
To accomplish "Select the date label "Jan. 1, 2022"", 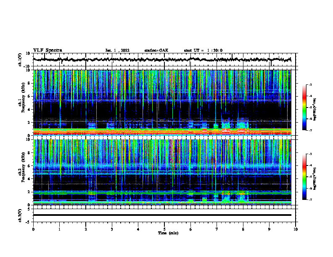I will [117, 50].
